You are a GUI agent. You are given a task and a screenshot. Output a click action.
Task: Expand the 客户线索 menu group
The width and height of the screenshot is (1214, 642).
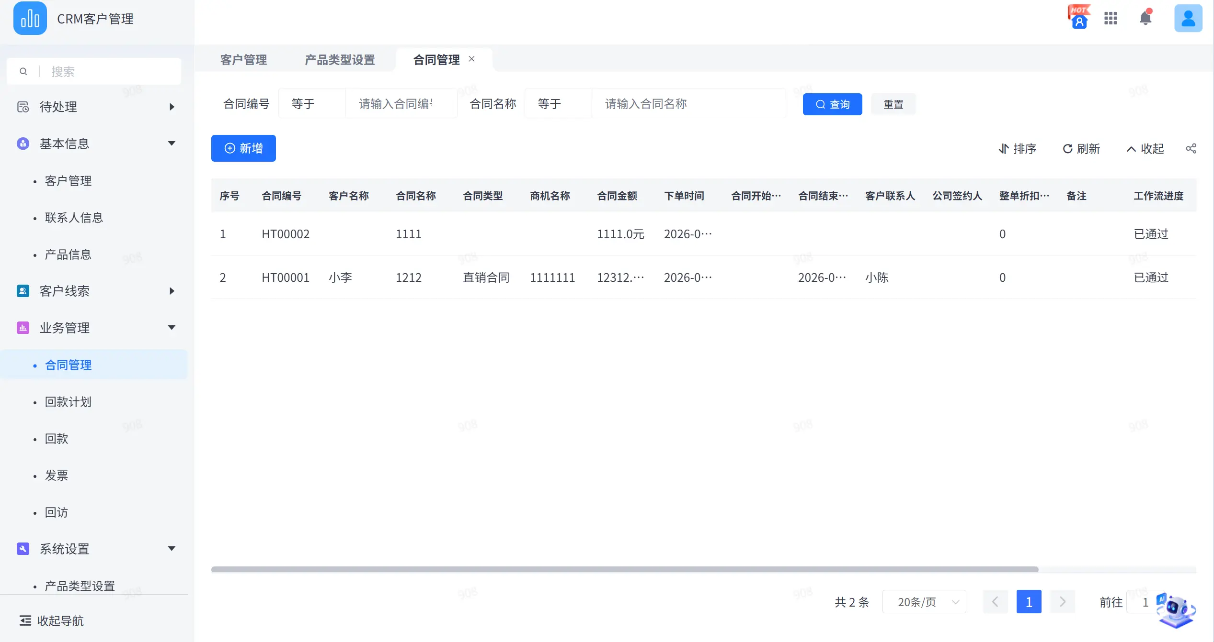95,291
